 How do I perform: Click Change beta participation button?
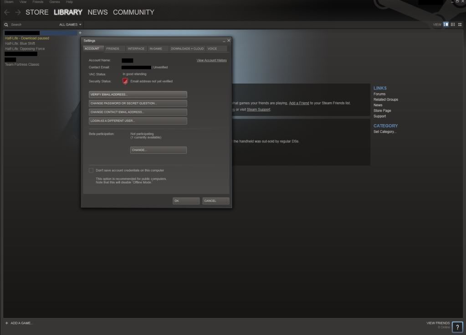click(x=159, y=150)
